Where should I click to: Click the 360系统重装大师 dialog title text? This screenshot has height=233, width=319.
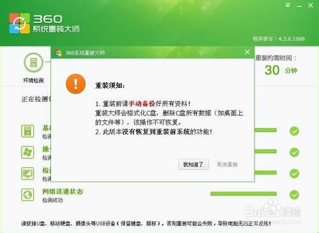click(x=85, y=53)
